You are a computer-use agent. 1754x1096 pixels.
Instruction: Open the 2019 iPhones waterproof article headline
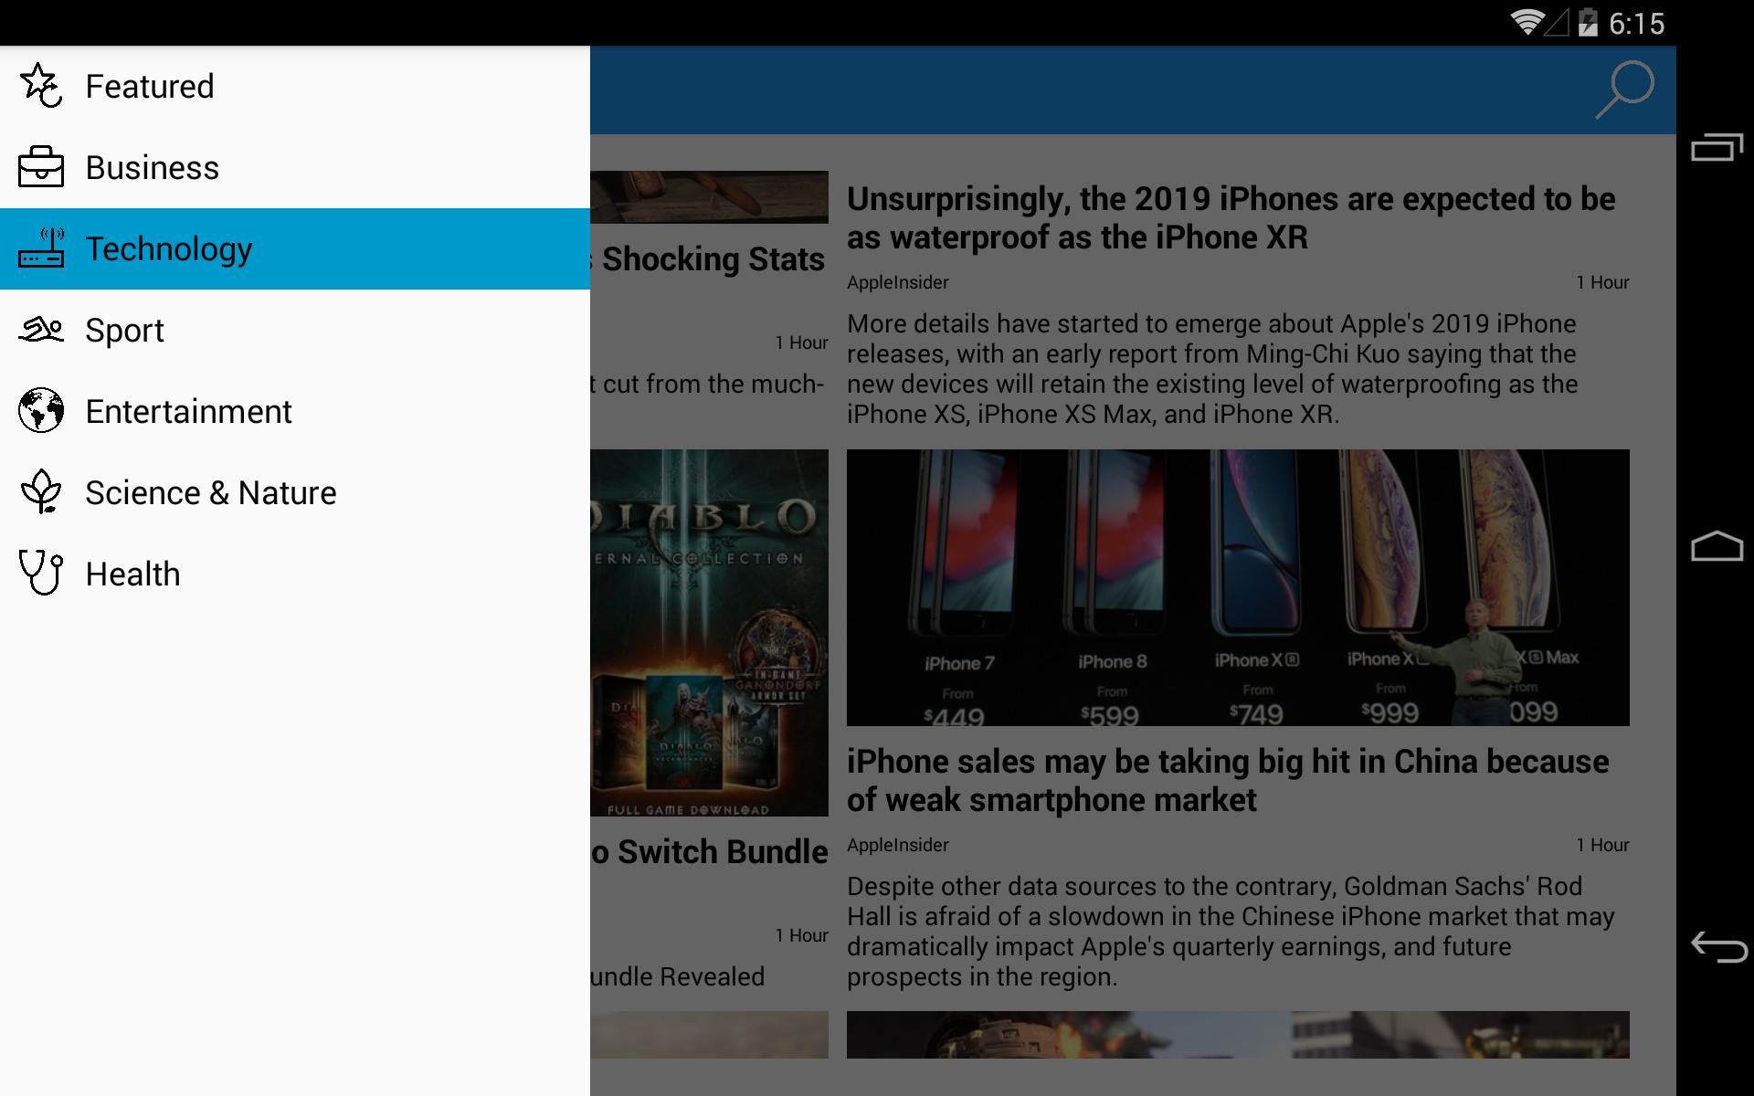(1231, 218)
